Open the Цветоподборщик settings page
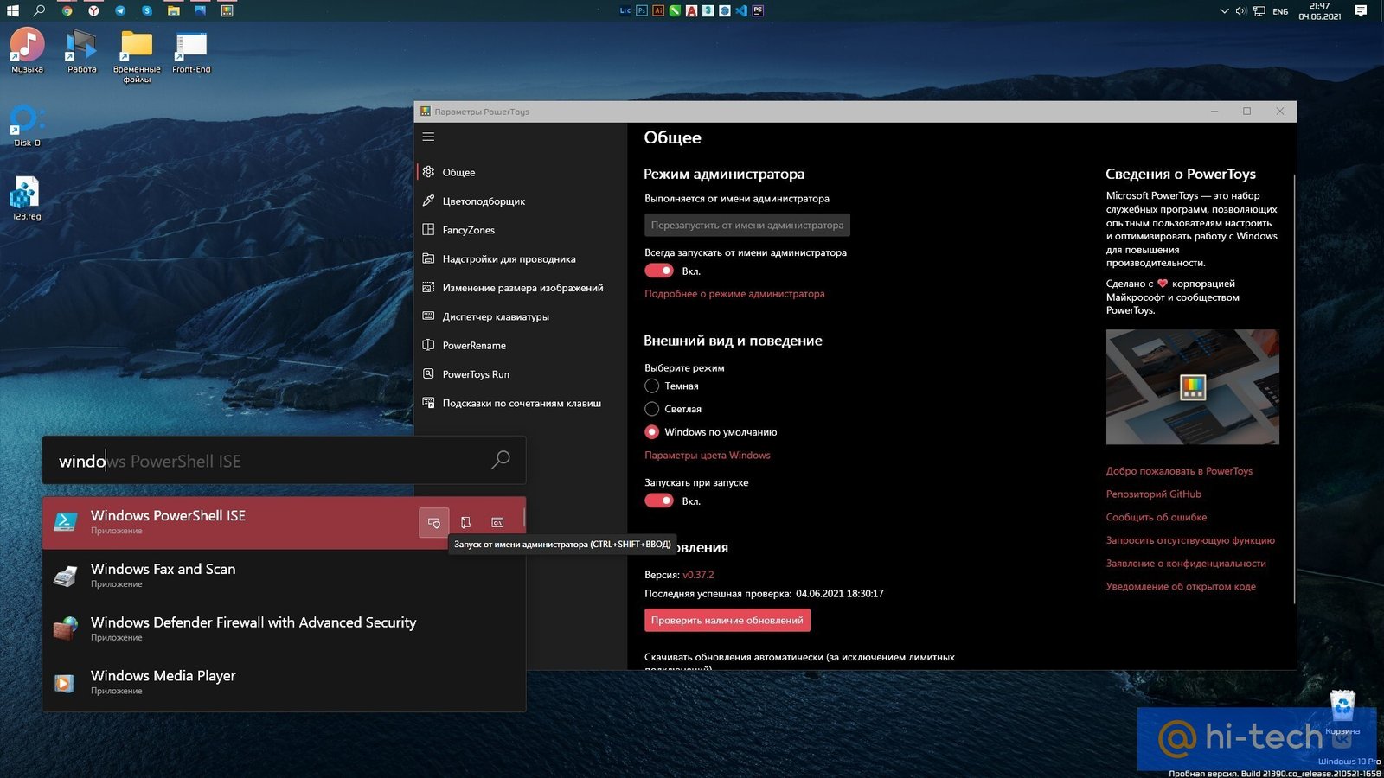Viewport: 1384px width, 778px height. point(521,201)
